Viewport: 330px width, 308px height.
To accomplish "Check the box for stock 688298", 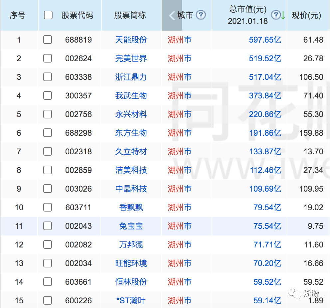I will 48,133.
